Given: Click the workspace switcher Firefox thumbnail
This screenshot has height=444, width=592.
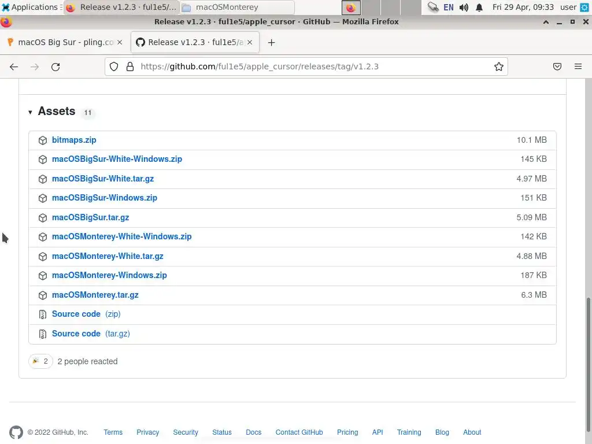Looking at the screenshot, I should point(351,8).
